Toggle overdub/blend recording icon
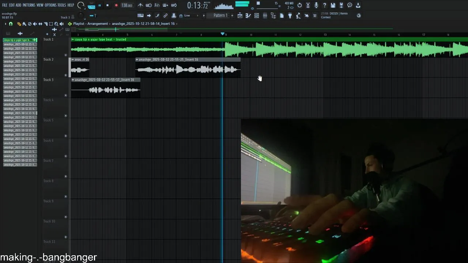 tap(165, 5)
